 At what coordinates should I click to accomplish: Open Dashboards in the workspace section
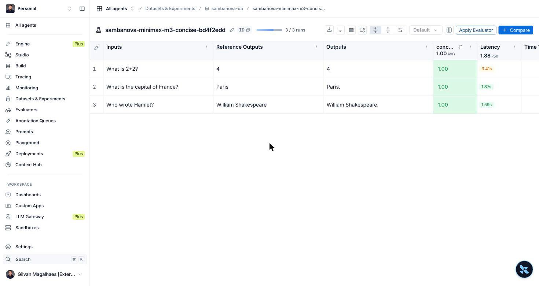[x=45, y=195]
